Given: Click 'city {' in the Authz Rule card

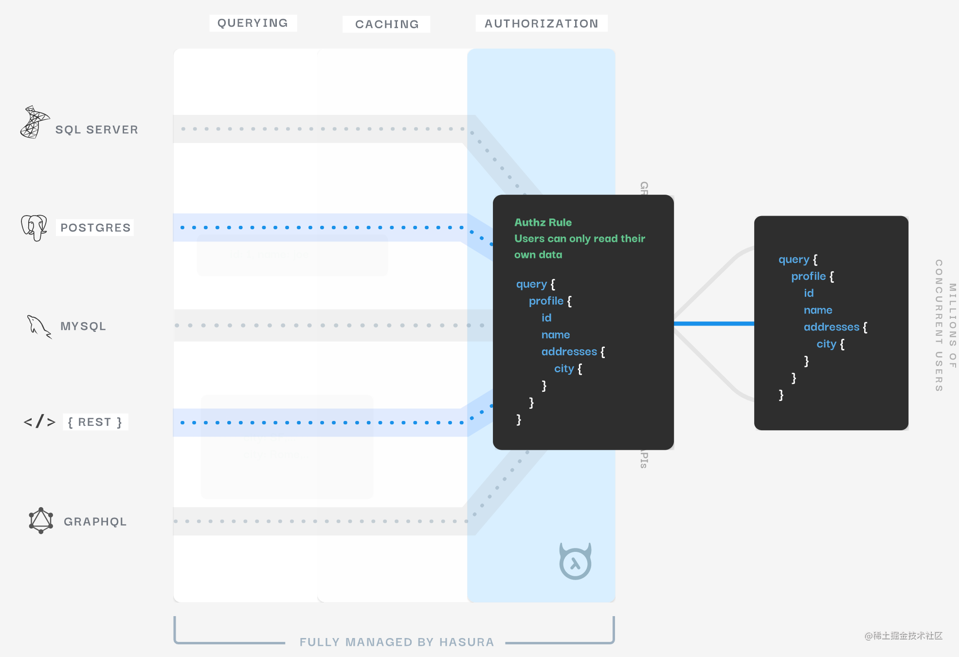Looking at the screenshot, I should [568, 368].
